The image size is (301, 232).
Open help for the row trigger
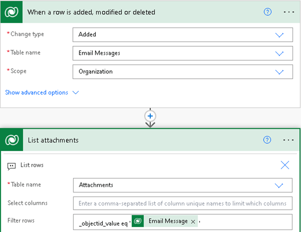267,12
